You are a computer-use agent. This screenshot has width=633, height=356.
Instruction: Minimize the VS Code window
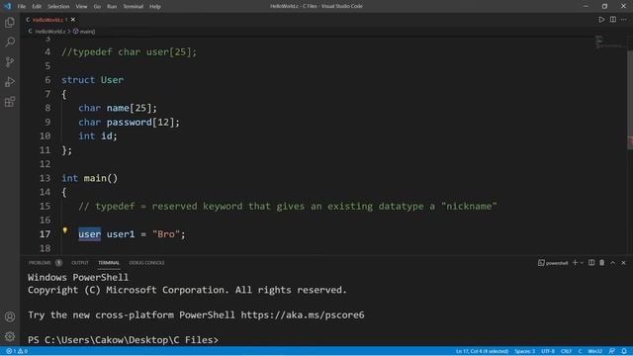[586, 6]
